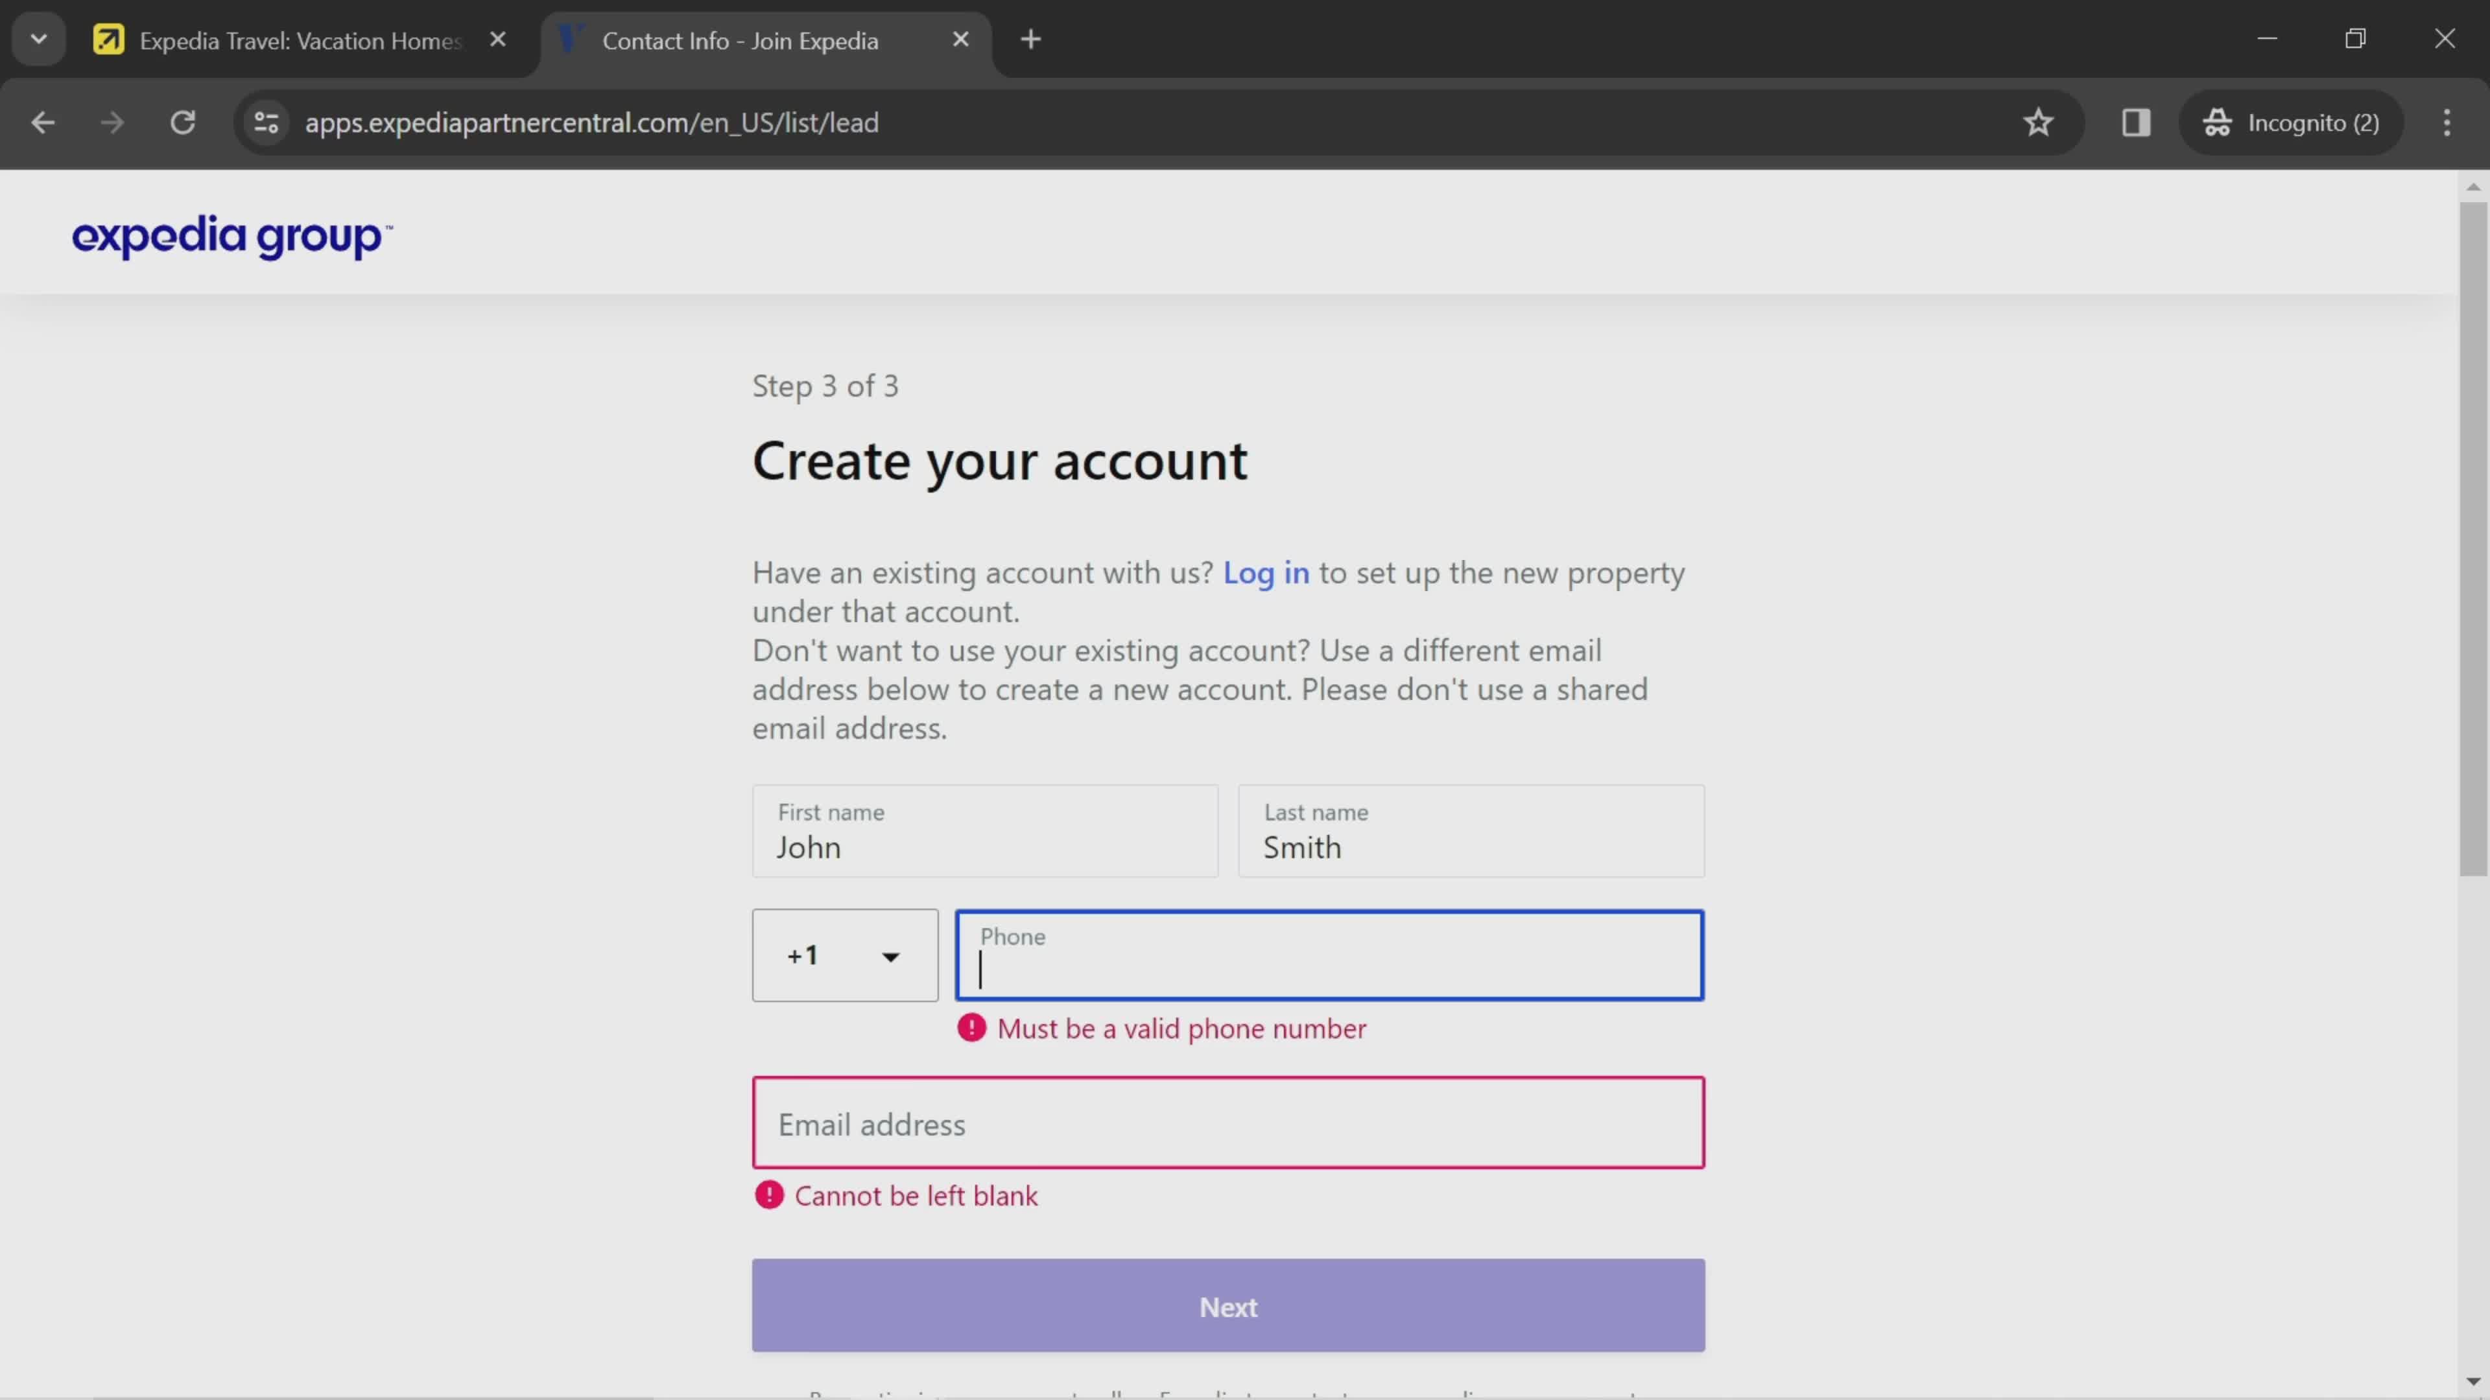The height and width of the screenshot is (1400, 2490).
Task: Open the Incognito (2) profile menu
Action: pos(2291,122)
